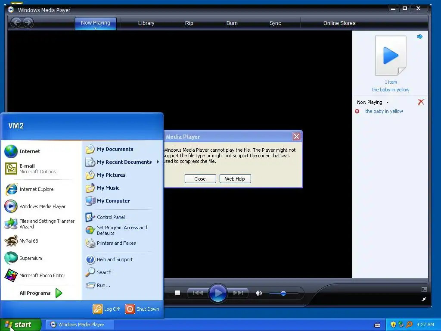Open the Now Playing tab

pyautogui.click(x=96, y=23)
